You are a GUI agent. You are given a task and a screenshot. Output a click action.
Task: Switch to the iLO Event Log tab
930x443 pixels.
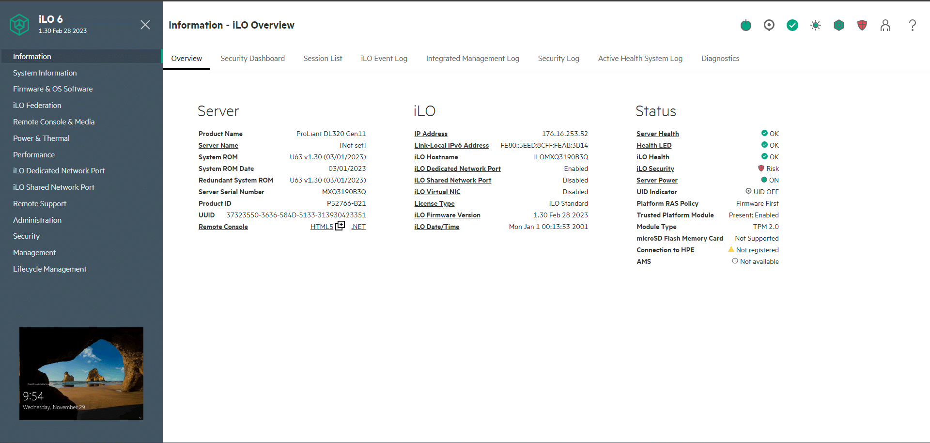coord(384,59)
